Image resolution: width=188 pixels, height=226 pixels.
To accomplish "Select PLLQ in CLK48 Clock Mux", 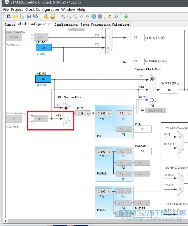I will (x=180, y=137).
